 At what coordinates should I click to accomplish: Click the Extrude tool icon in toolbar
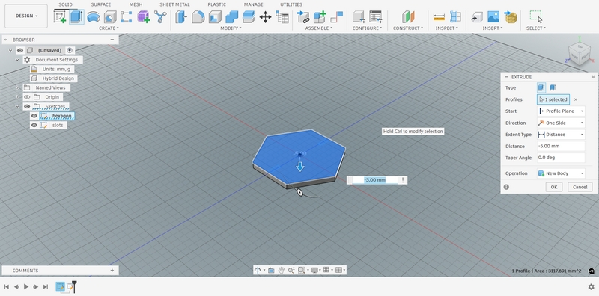click(76, 16)
